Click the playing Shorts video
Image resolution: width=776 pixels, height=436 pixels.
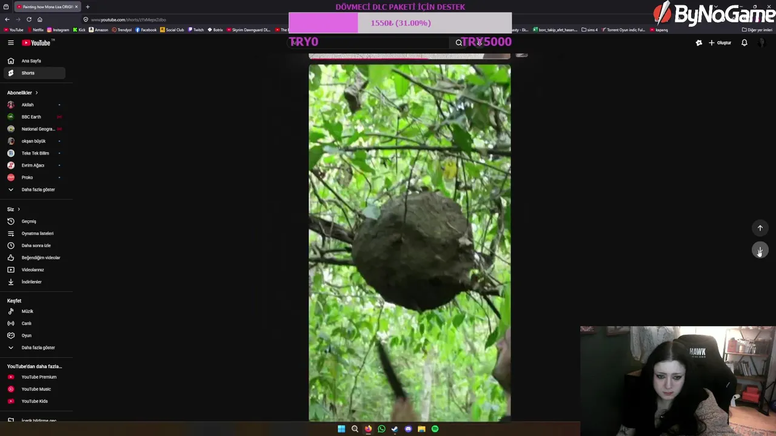pos(409,242)
